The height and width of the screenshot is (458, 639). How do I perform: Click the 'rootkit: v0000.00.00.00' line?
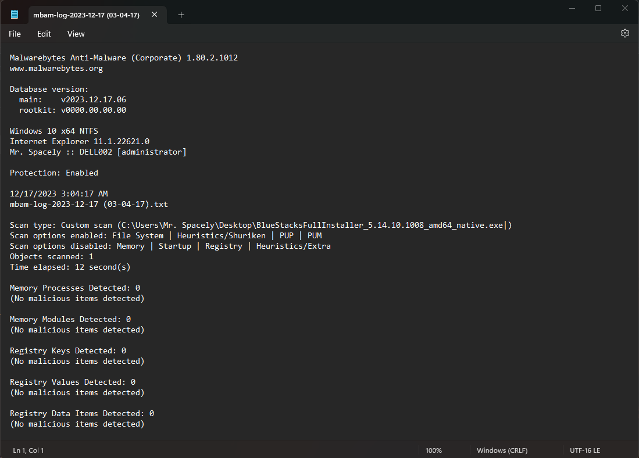(x=73, y=110)
